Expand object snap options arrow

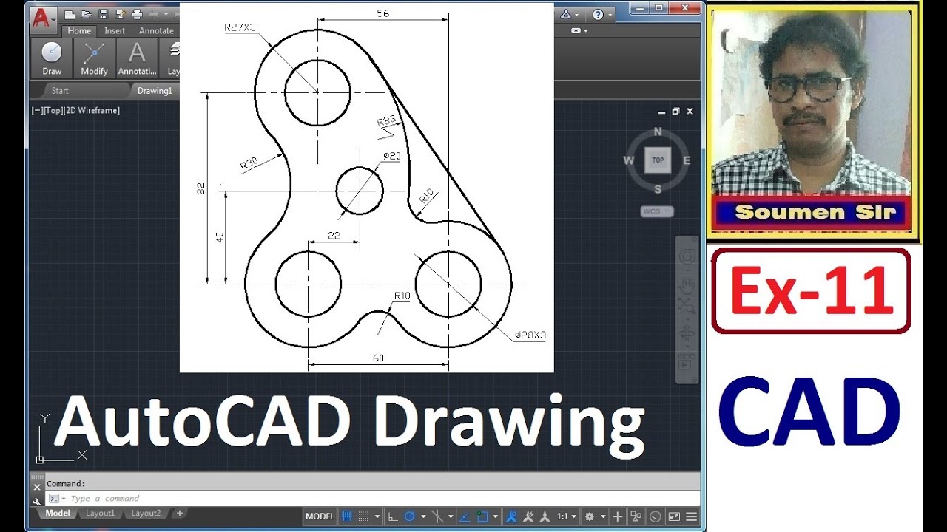[495, 516]
